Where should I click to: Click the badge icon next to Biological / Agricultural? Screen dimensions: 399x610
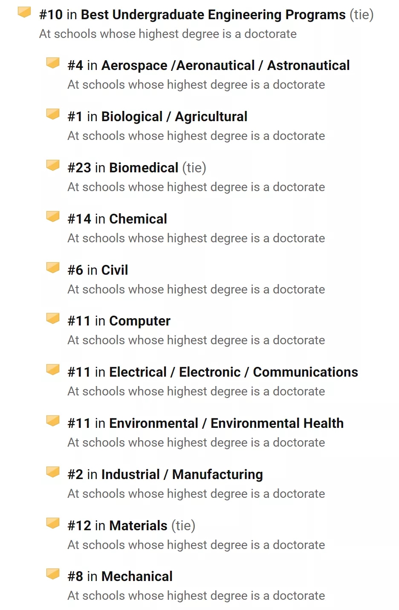point(53,114)
